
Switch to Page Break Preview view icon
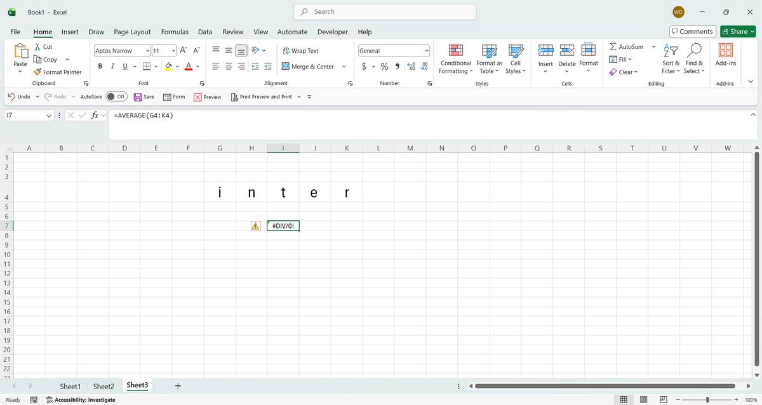point(664,399)
